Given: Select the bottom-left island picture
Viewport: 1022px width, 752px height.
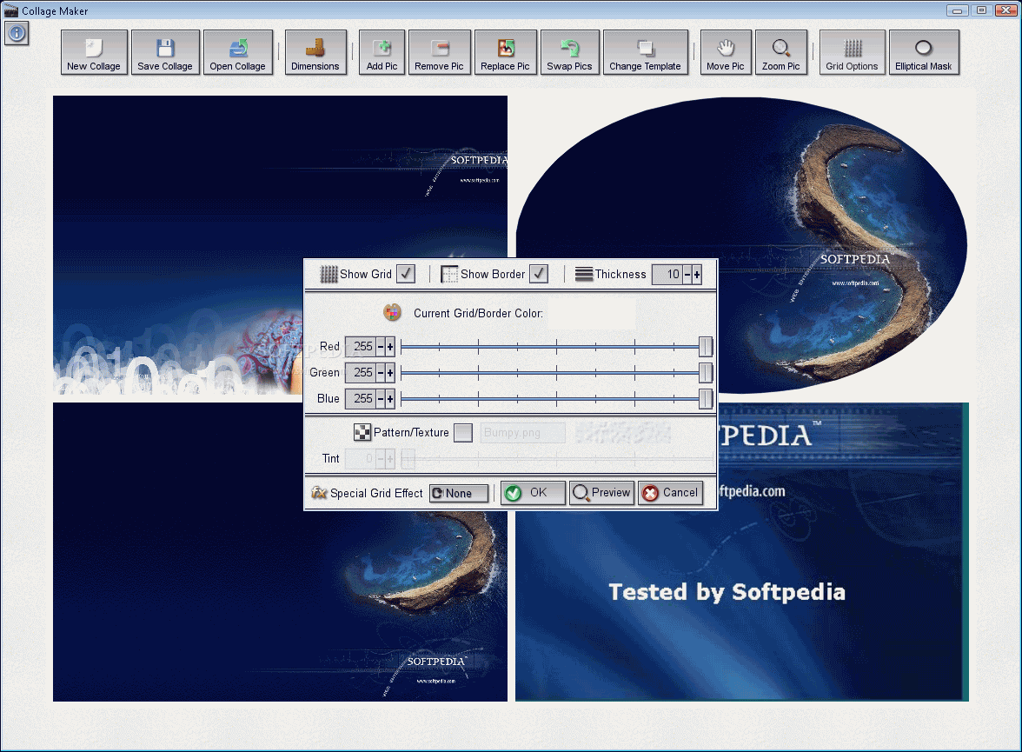Looking at the screenshot, I should coord(280,607).
